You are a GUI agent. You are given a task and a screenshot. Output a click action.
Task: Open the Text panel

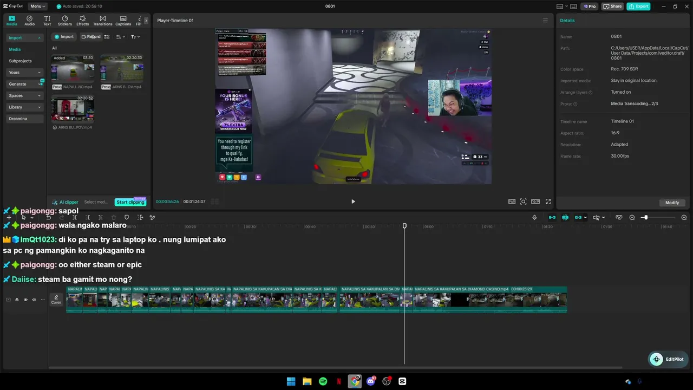47,21
